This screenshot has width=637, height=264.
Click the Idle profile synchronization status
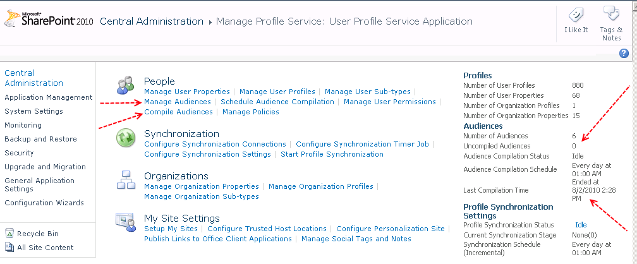580,225
